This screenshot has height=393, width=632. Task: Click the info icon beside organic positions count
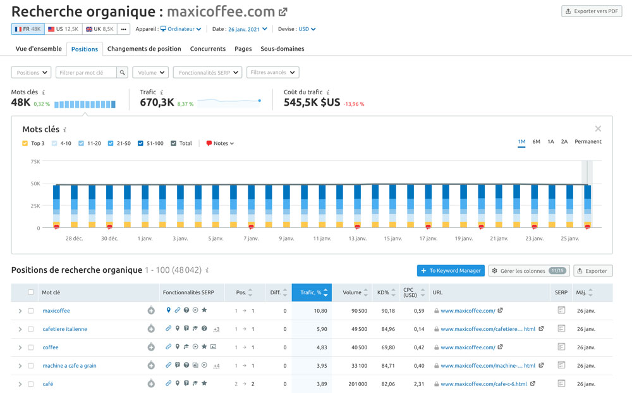click(x=207, y=270)
